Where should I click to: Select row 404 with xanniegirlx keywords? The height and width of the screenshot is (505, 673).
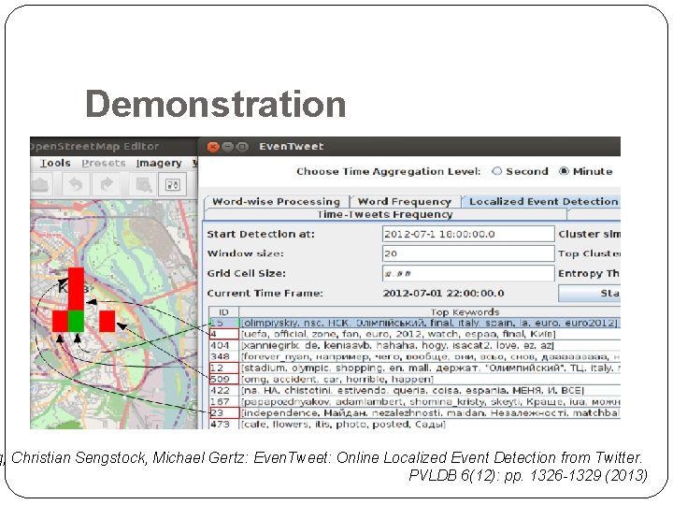coord(415,345)
